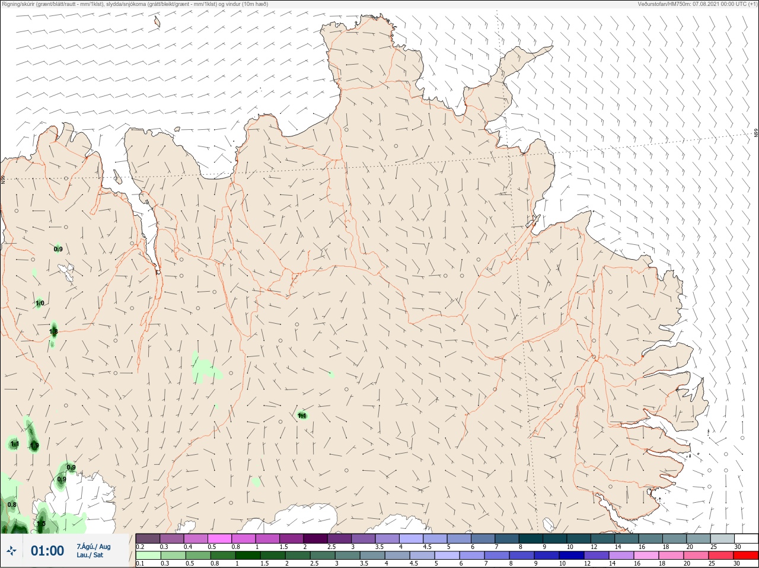Click the N99 label at the left map edge
The image size is (759, 568).
(3, 178)
